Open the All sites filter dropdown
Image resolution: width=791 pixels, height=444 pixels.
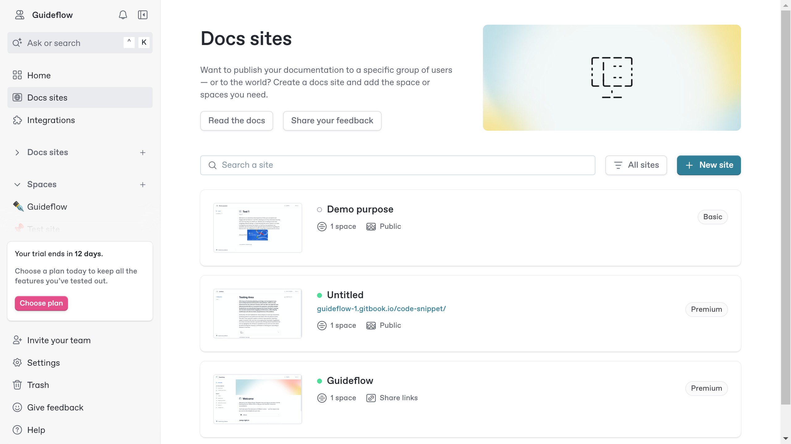coord(636,165)
